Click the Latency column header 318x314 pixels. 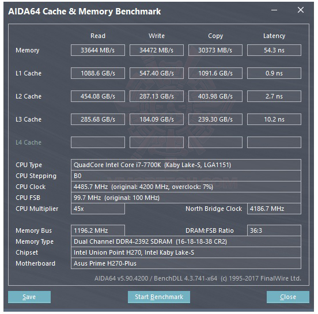pyautogui.click(x=274, y=36)
